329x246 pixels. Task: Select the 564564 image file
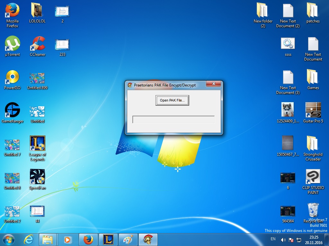click(288, 214)
